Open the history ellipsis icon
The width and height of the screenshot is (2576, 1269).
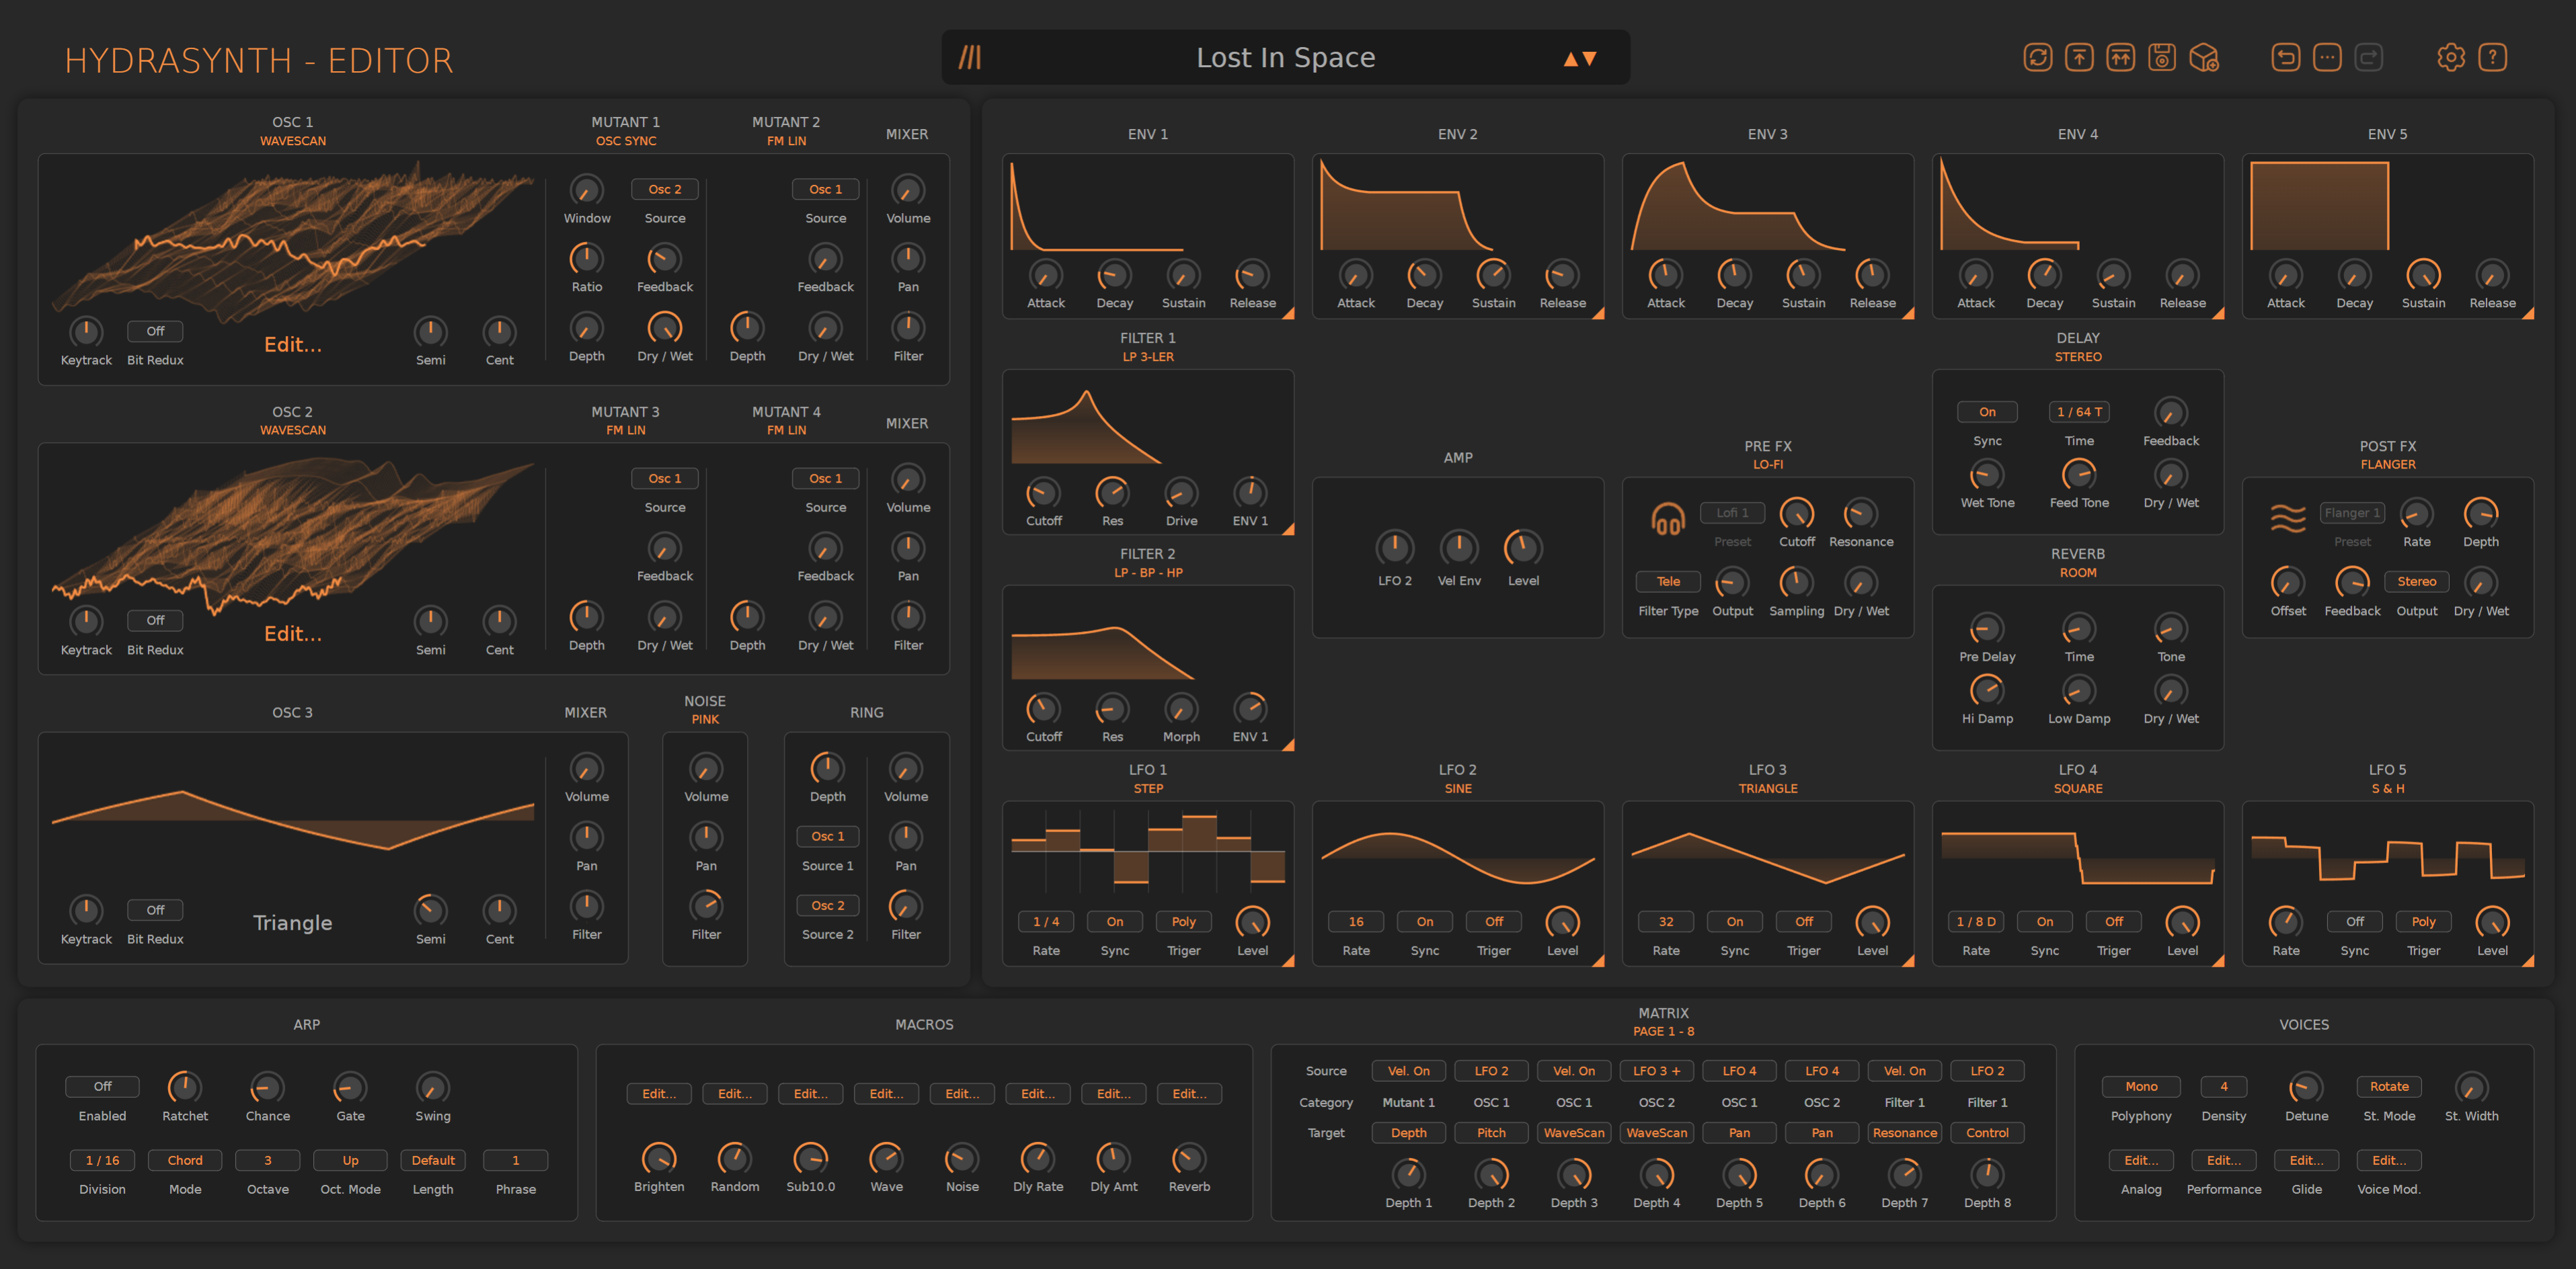pos(2327,58)
